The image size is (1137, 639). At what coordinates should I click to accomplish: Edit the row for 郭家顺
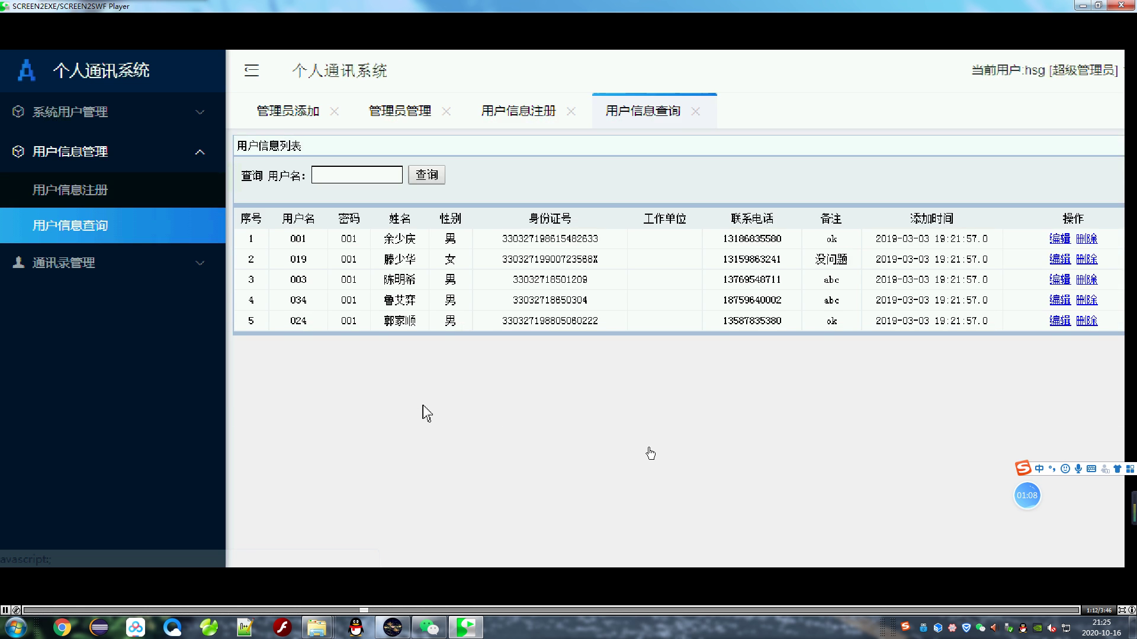click(1060, 321)
